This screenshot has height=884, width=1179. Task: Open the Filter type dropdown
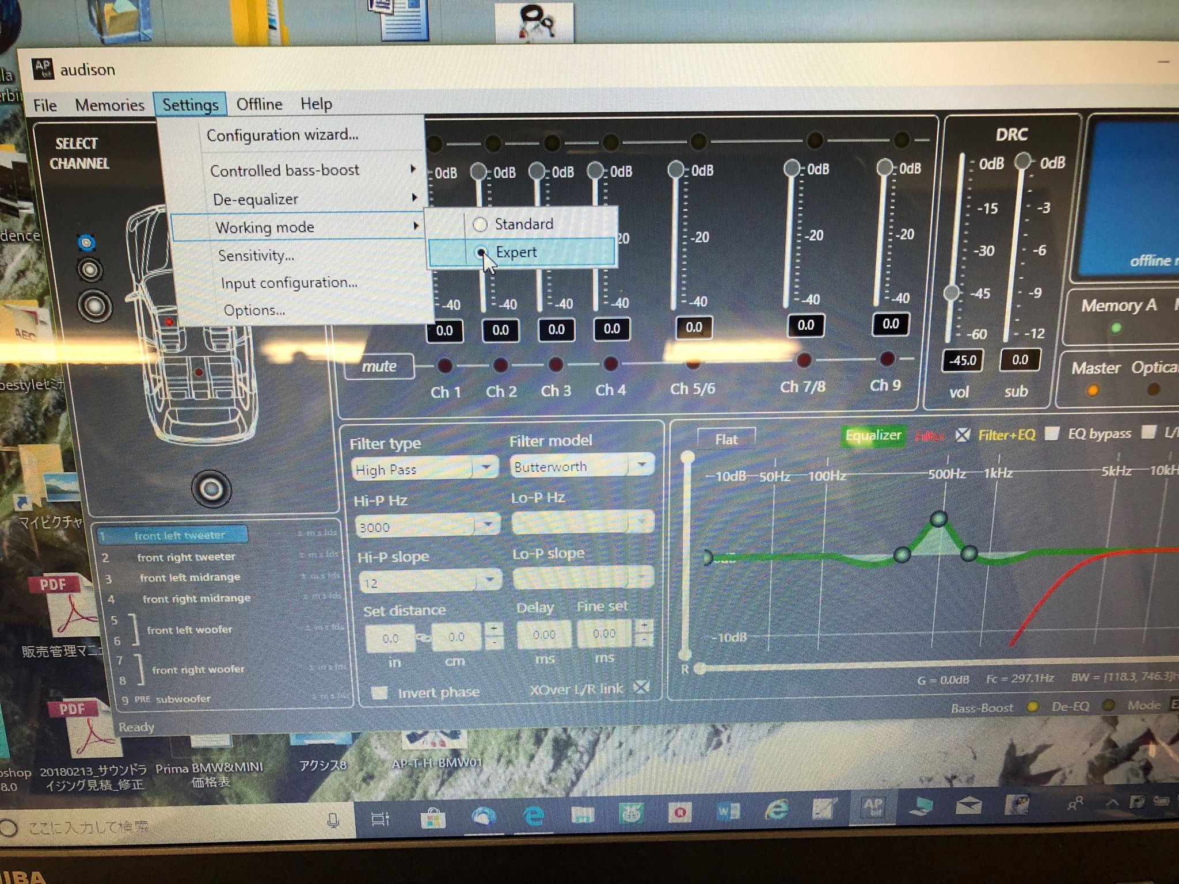click(x=424, y=469)
